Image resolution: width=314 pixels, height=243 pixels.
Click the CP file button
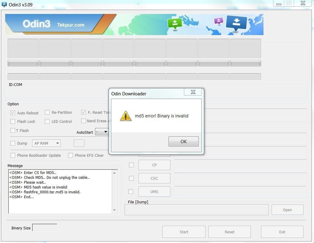click(x=154, y=165)
